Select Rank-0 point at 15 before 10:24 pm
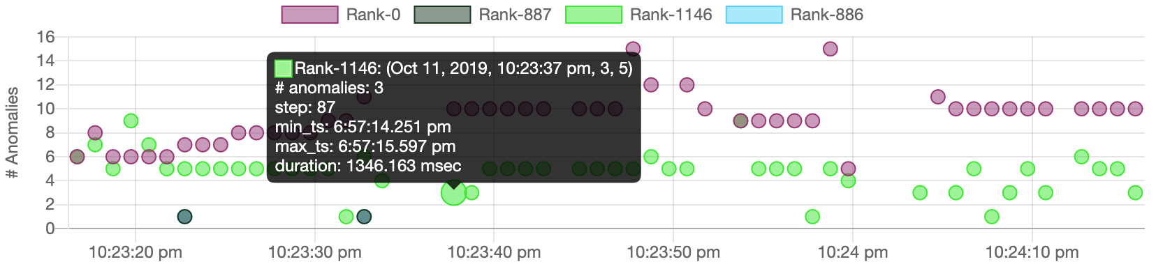This screenshot has width=1156, height=271. click(831, 49)
